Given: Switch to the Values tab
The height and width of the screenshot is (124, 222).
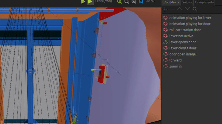Looking at the screenshot, I should (x=187, y=2).
